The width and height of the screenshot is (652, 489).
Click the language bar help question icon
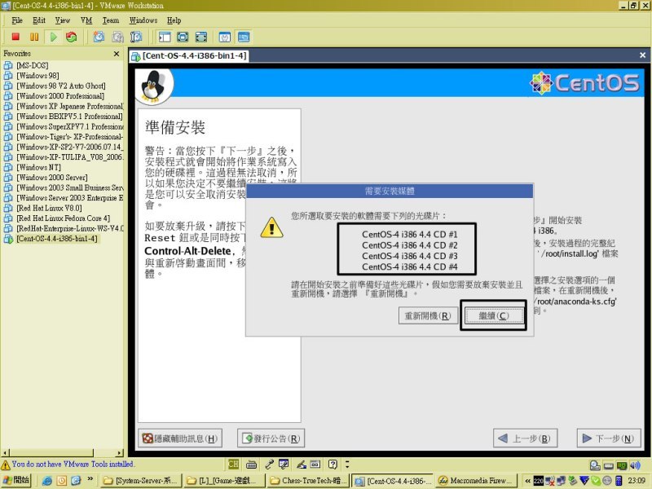tap(333, 465)
